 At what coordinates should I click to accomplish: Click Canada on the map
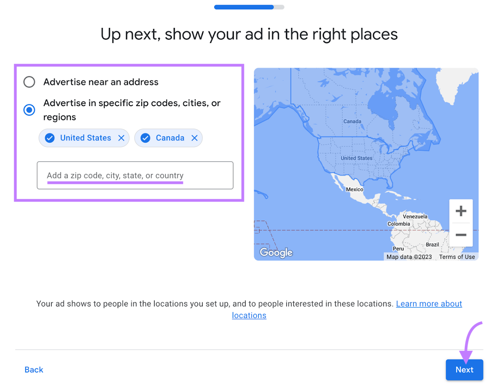coord(352,121)
